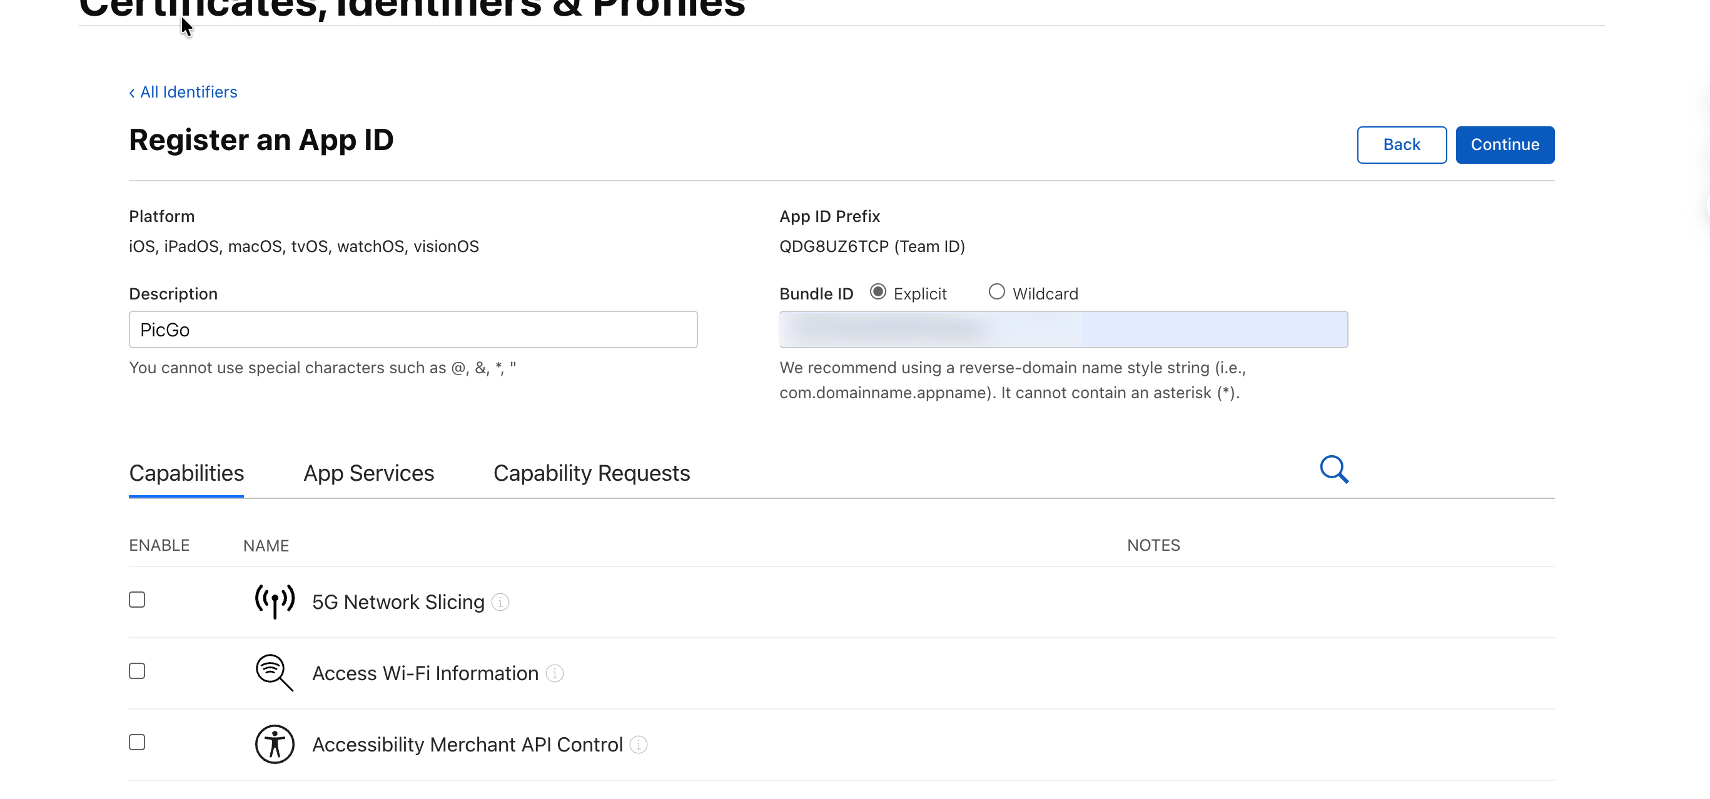View info for Accessibility Merchant API Control
The height and width of the screenshot is (799, 1710).
coord(639,745)
